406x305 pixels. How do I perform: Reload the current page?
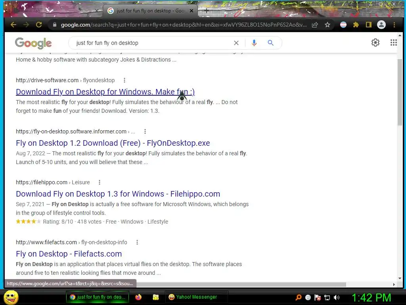point(39,25)
